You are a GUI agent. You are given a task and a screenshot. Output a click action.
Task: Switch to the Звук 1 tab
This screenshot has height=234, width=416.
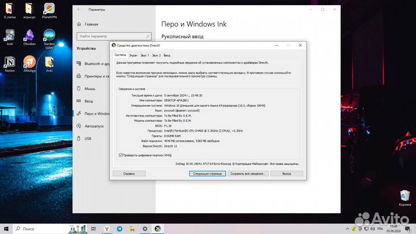[x=144, y=55]
